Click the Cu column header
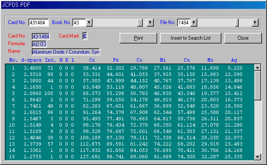This screenshot has height=165, width=267. (x=187, y=60)
